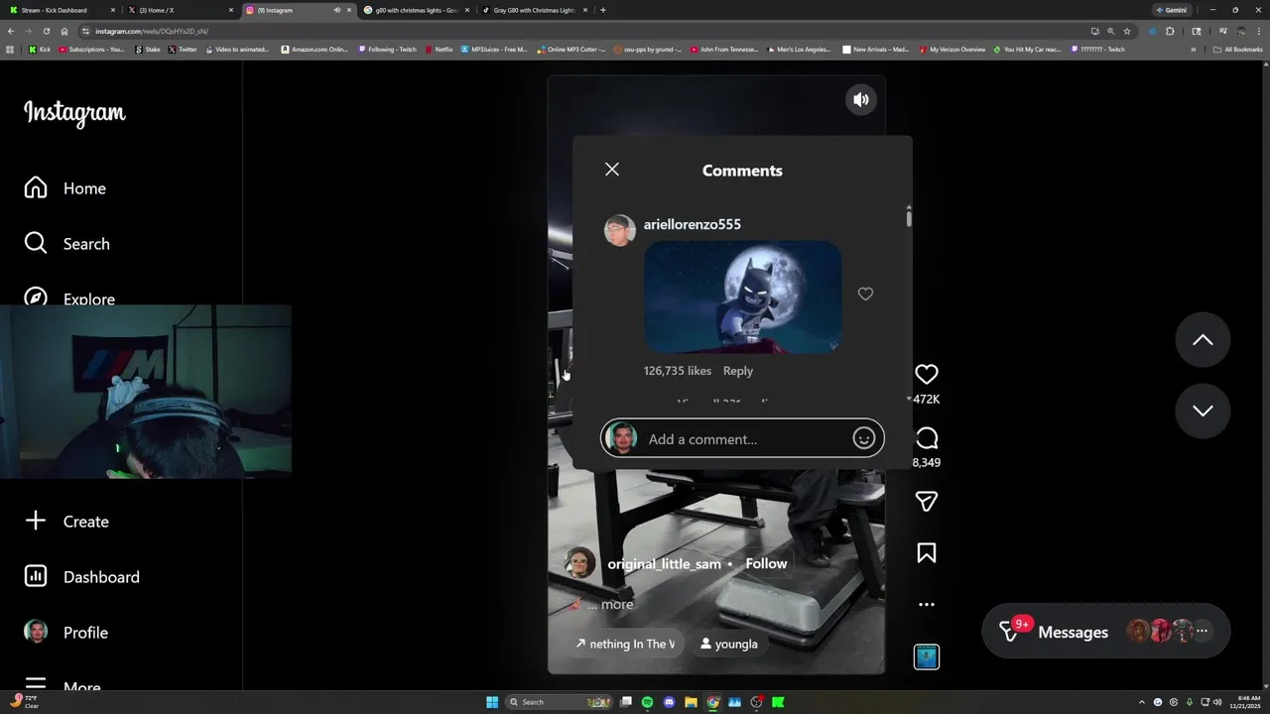Open the Create menu

(67, 522)
